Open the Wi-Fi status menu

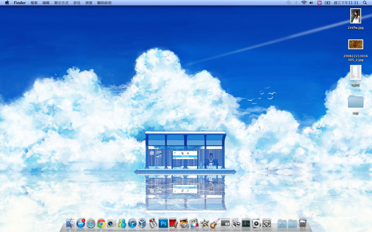[304, 3]
